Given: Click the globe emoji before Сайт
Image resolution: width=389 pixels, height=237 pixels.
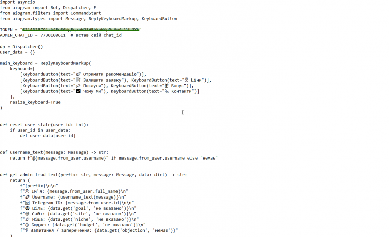Looking at the screenshot, I should (x=27, y=214).
